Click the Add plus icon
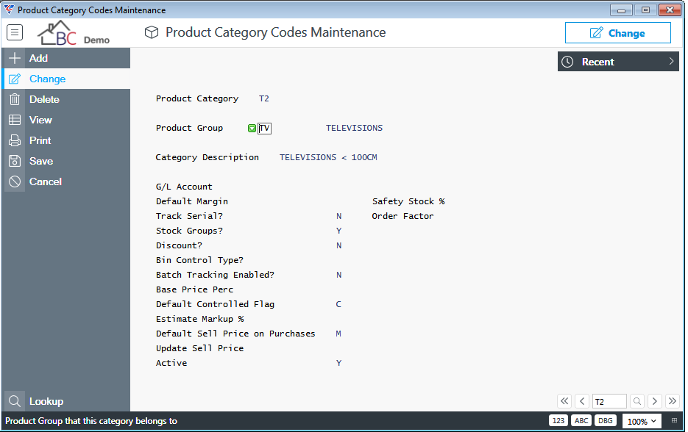The width and height of the screenshot is (688, 432). tap(15, 58)
